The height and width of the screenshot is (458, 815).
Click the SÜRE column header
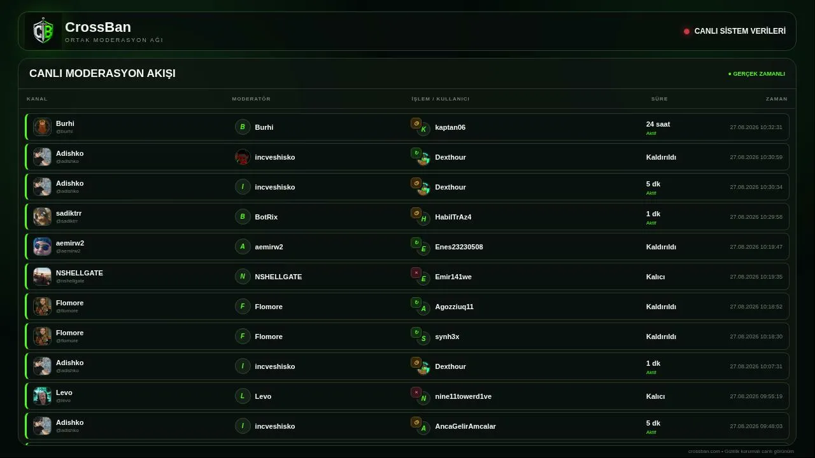[660, 99]
